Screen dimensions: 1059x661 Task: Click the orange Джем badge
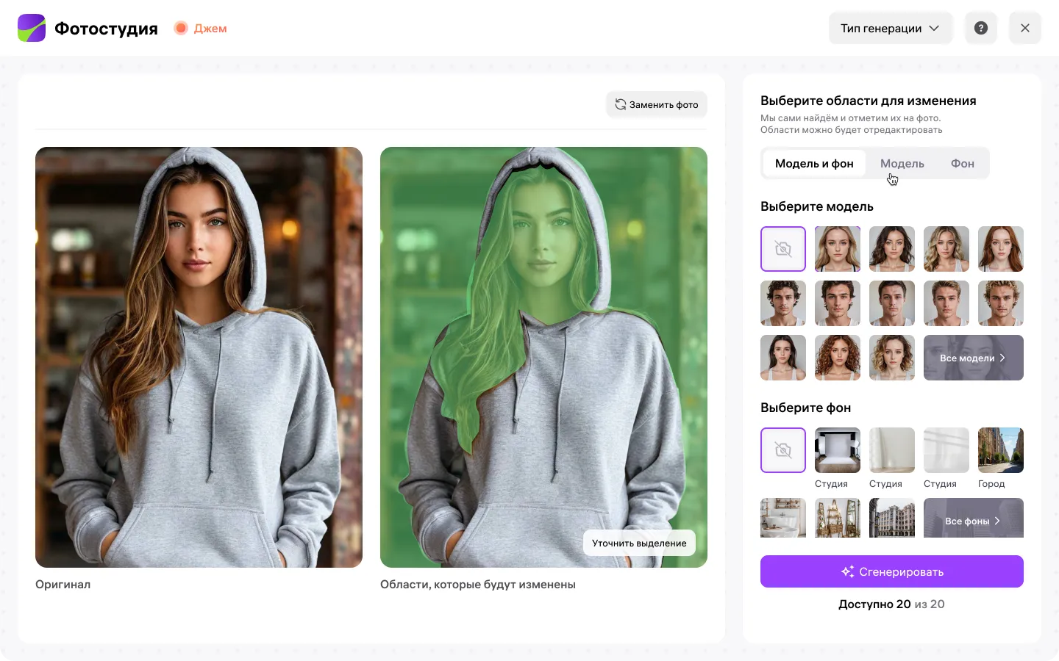(x=201, y=28)
